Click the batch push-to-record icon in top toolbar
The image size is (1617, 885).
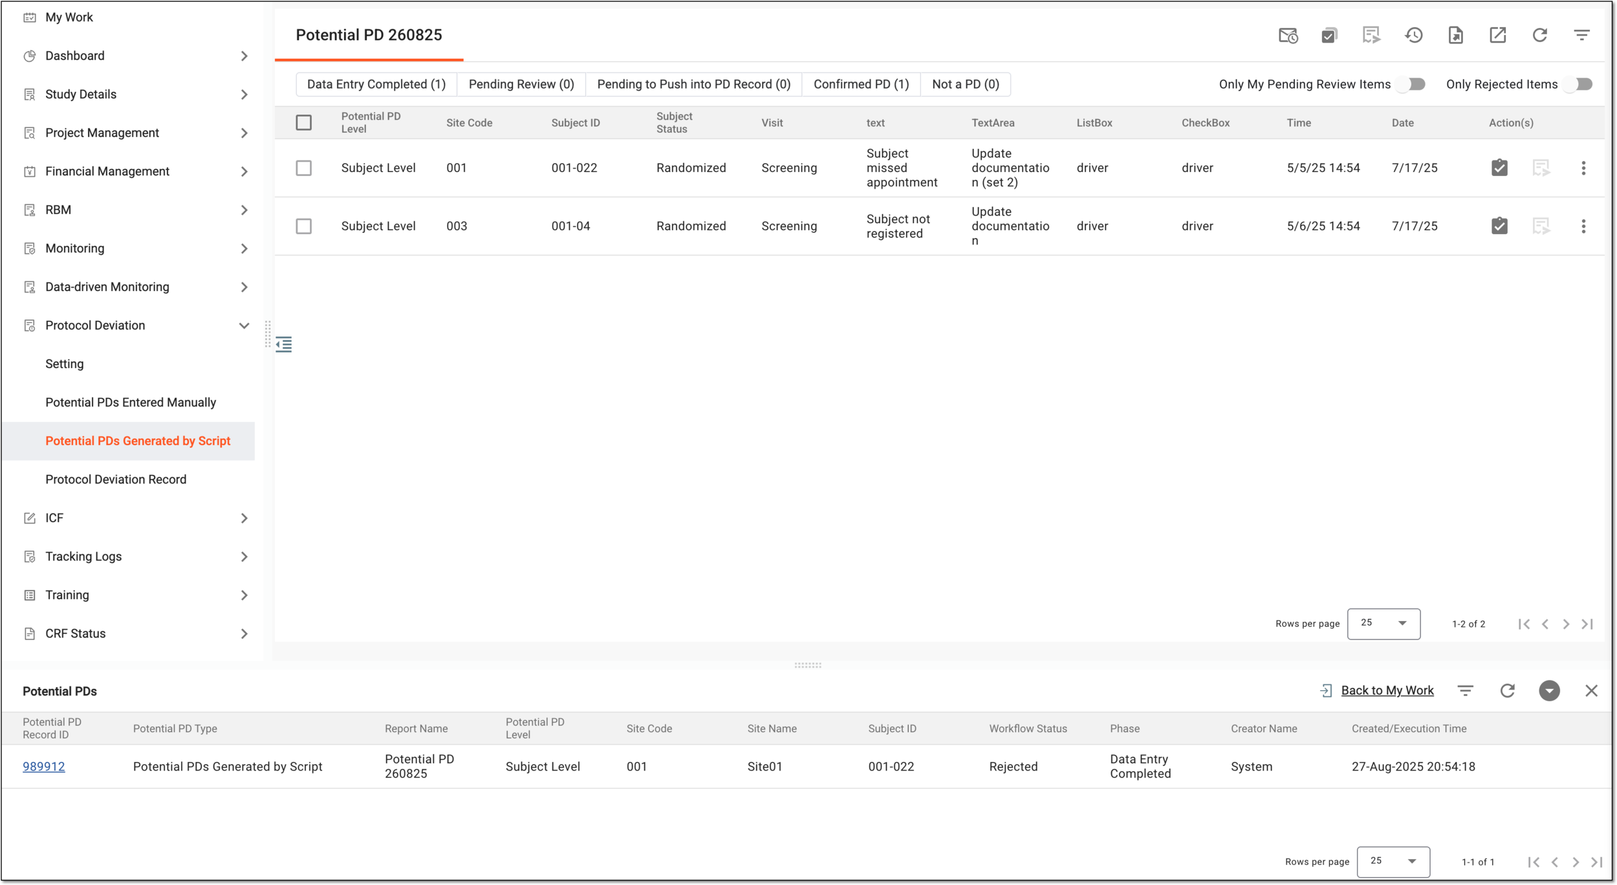1371,36
